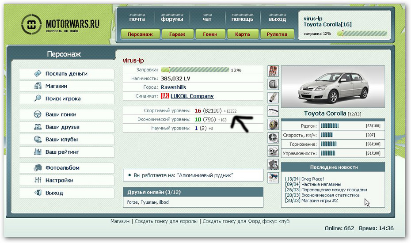Viewport: 411px width, 243px height.
Task: Open Ваши гонки from the sidebar
Action: 67,114
